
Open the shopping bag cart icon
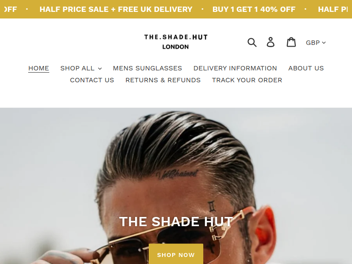tap(291, 42)
